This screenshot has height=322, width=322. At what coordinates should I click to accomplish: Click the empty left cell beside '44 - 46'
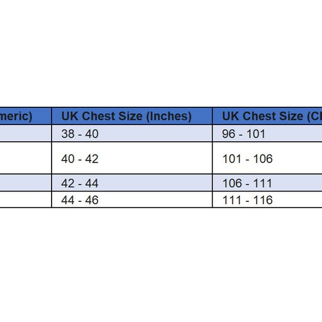pyautogui.click(x=25, y=200)
